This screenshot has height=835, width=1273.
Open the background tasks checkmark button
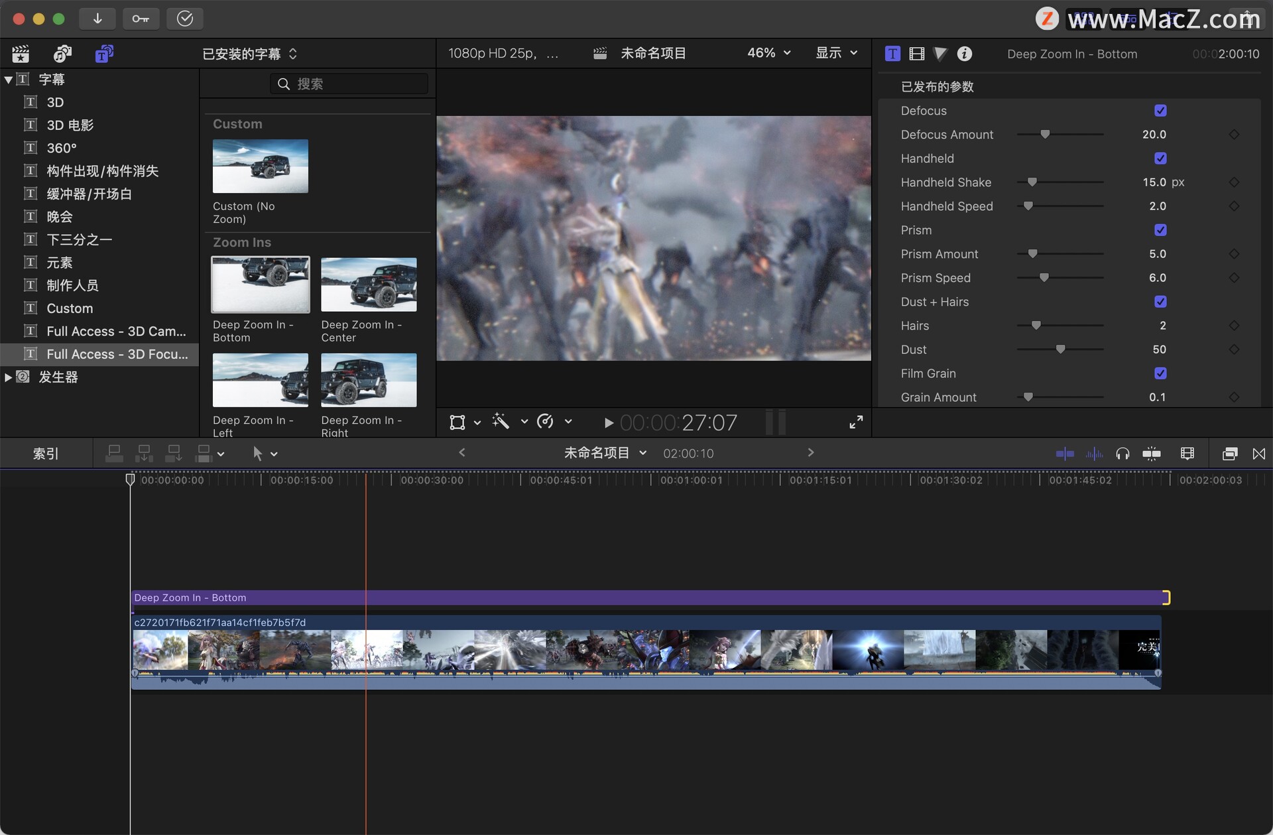184,19
